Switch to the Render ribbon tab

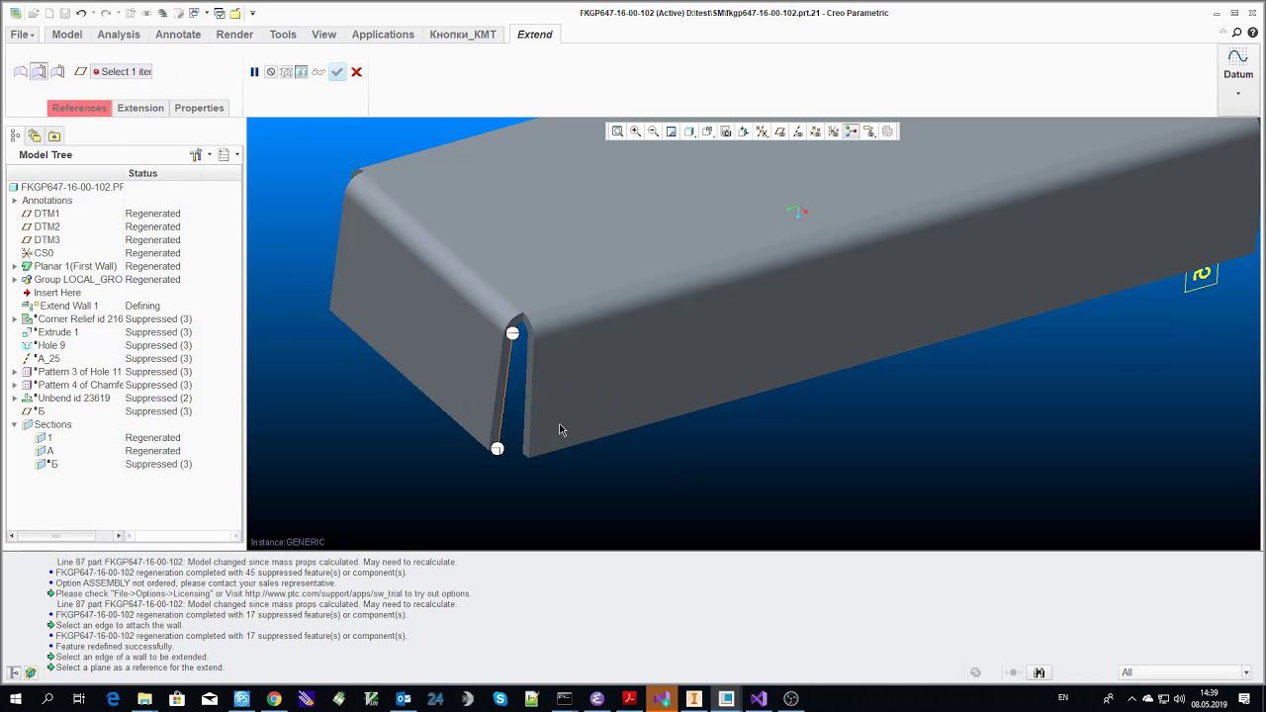(234, 35)
